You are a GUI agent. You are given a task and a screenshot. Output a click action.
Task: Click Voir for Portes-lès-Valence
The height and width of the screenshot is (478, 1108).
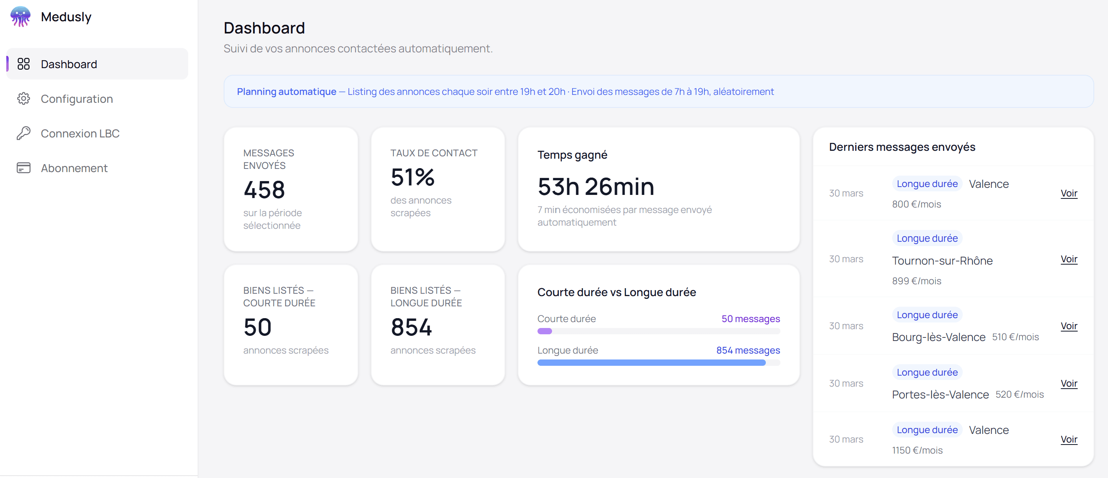1069,384
